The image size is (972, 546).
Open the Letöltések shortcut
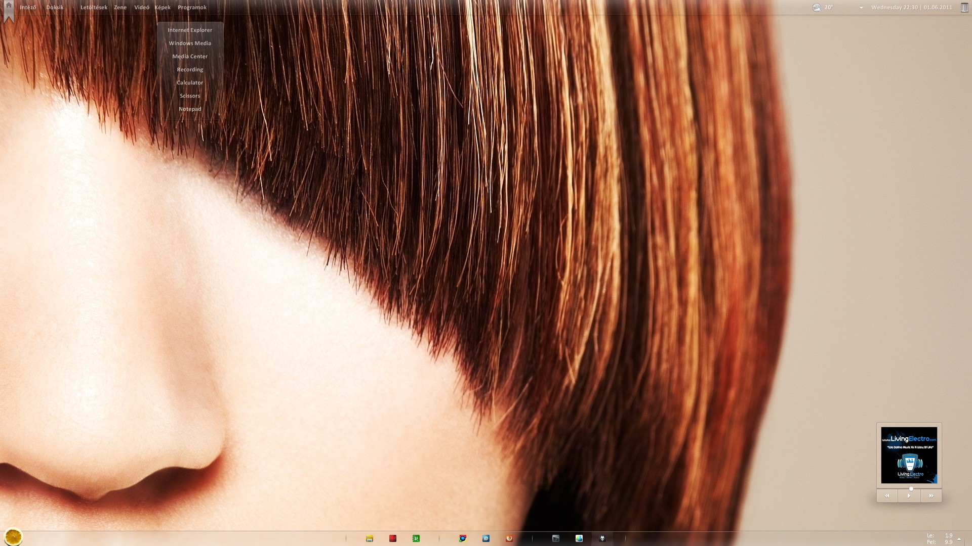[94, 8]
